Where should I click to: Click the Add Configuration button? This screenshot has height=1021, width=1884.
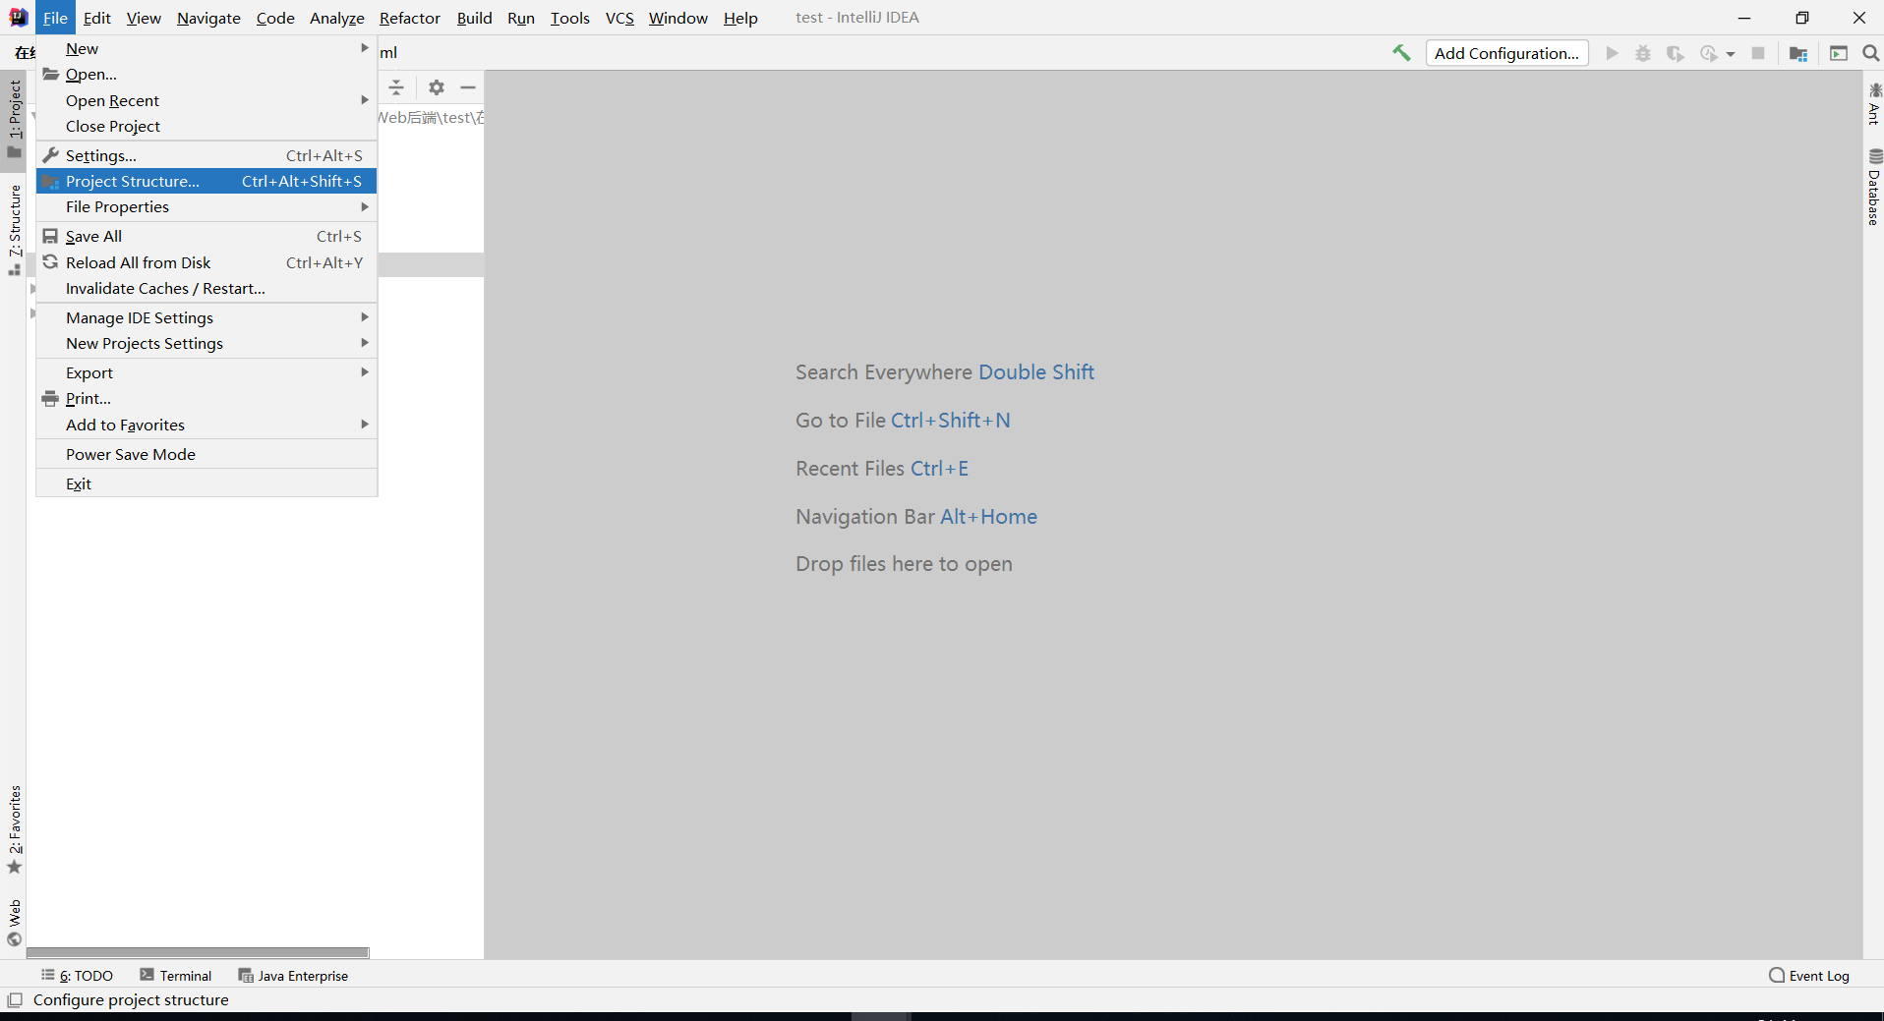pyautogui.click(x=1506, y=53)
